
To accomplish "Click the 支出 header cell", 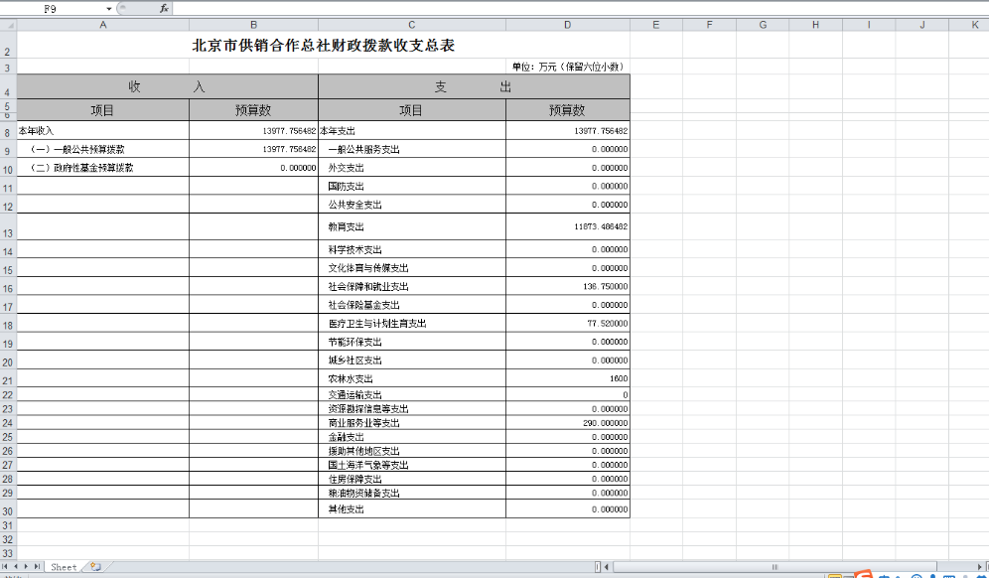I will click(x=474, y=86).
